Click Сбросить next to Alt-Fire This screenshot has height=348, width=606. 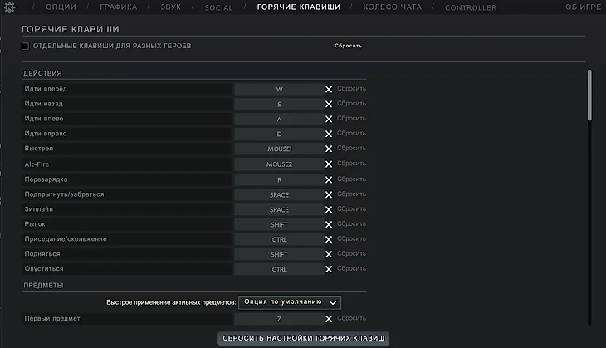coord(351,164)
